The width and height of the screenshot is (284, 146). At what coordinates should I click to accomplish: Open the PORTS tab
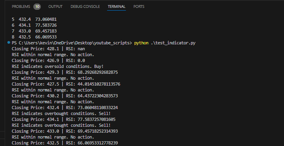tap(139, 7)
